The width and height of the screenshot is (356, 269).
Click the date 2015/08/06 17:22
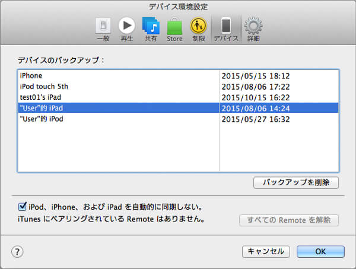(256, 87)
